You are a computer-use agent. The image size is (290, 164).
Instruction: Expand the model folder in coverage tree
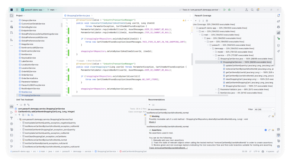[213, 52]
